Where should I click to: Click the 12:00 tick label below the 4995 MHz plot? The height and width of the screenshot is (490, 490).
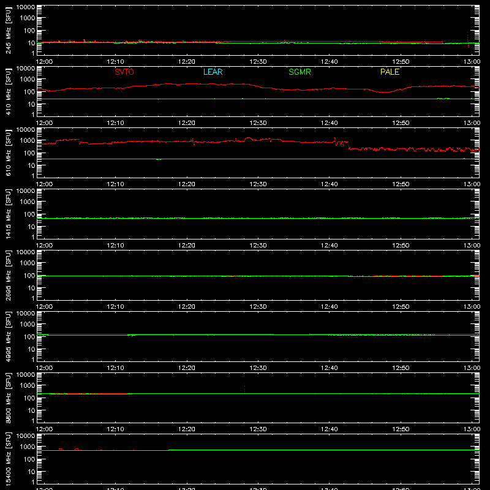(44, 368)
